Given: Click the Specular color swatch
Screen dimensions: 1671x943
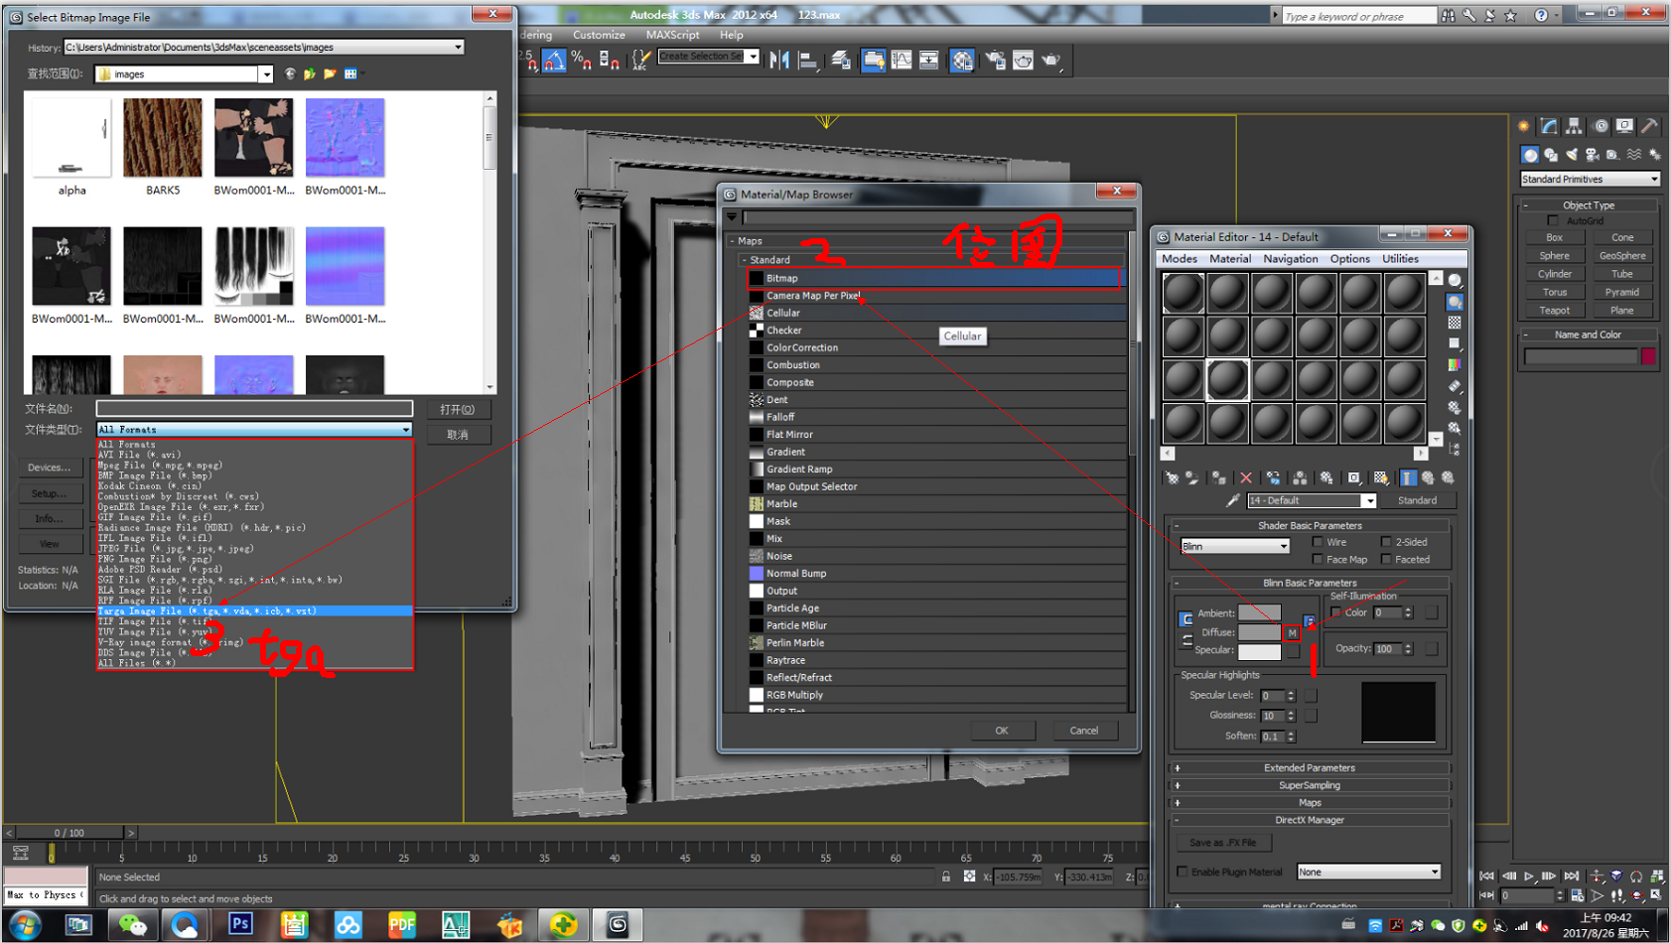Looking at the screenshot, I should point(1259,651).
